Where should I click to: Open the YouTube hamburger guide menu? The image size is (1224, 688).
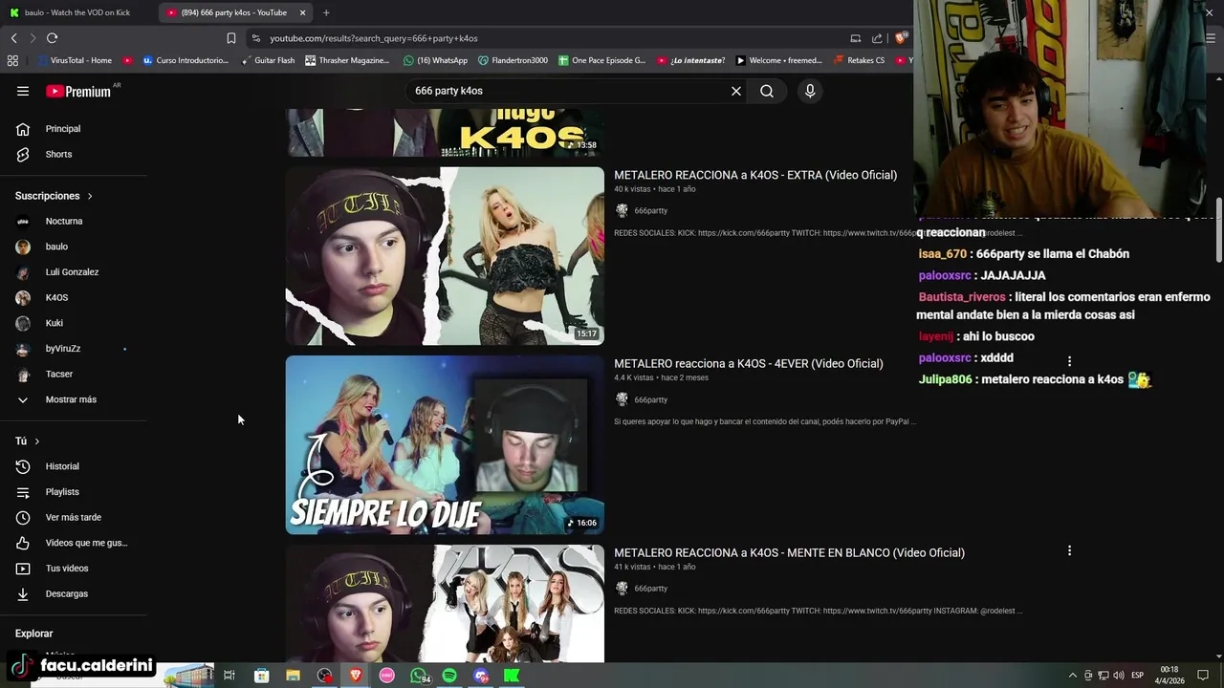click(x=23, y=91)
